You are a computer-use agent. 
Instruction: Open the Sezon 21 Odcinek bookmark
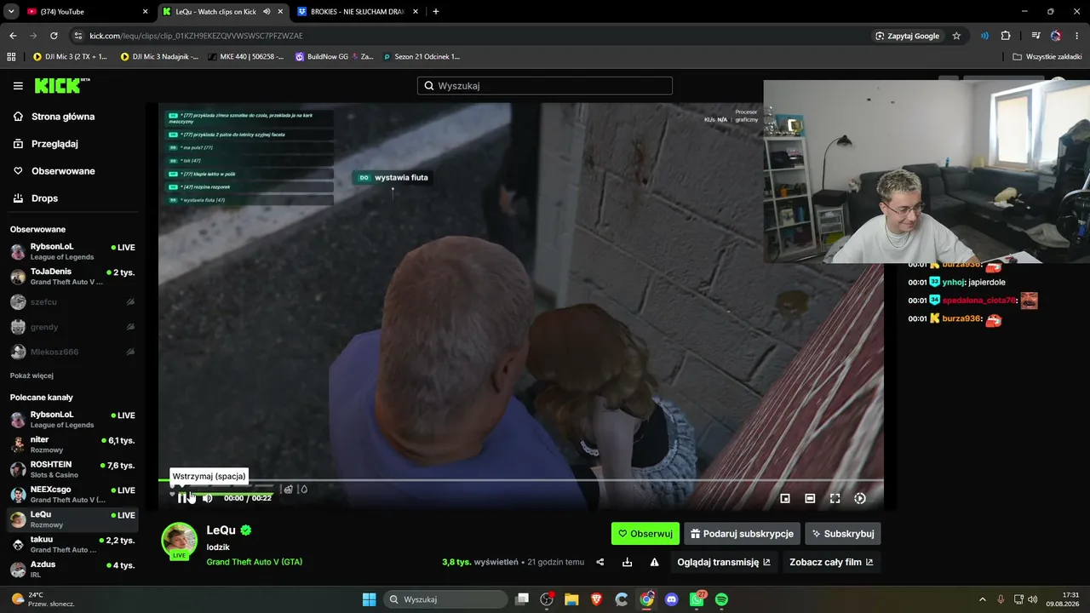click(x=422, y=57)
